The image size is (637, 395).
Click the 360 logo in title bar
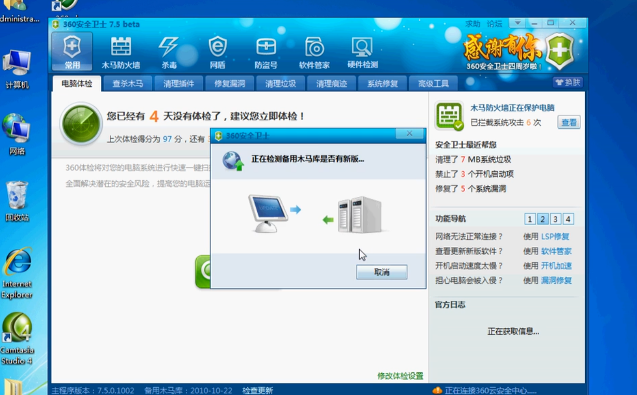(x=56, y=24)
